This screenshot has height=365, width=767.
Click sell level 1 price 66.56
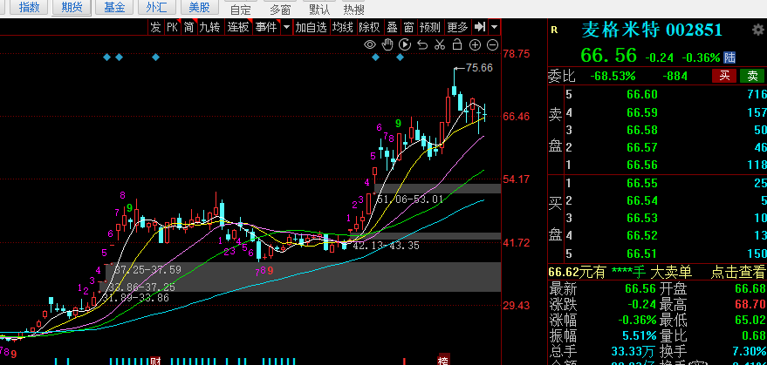click(642, 166)
